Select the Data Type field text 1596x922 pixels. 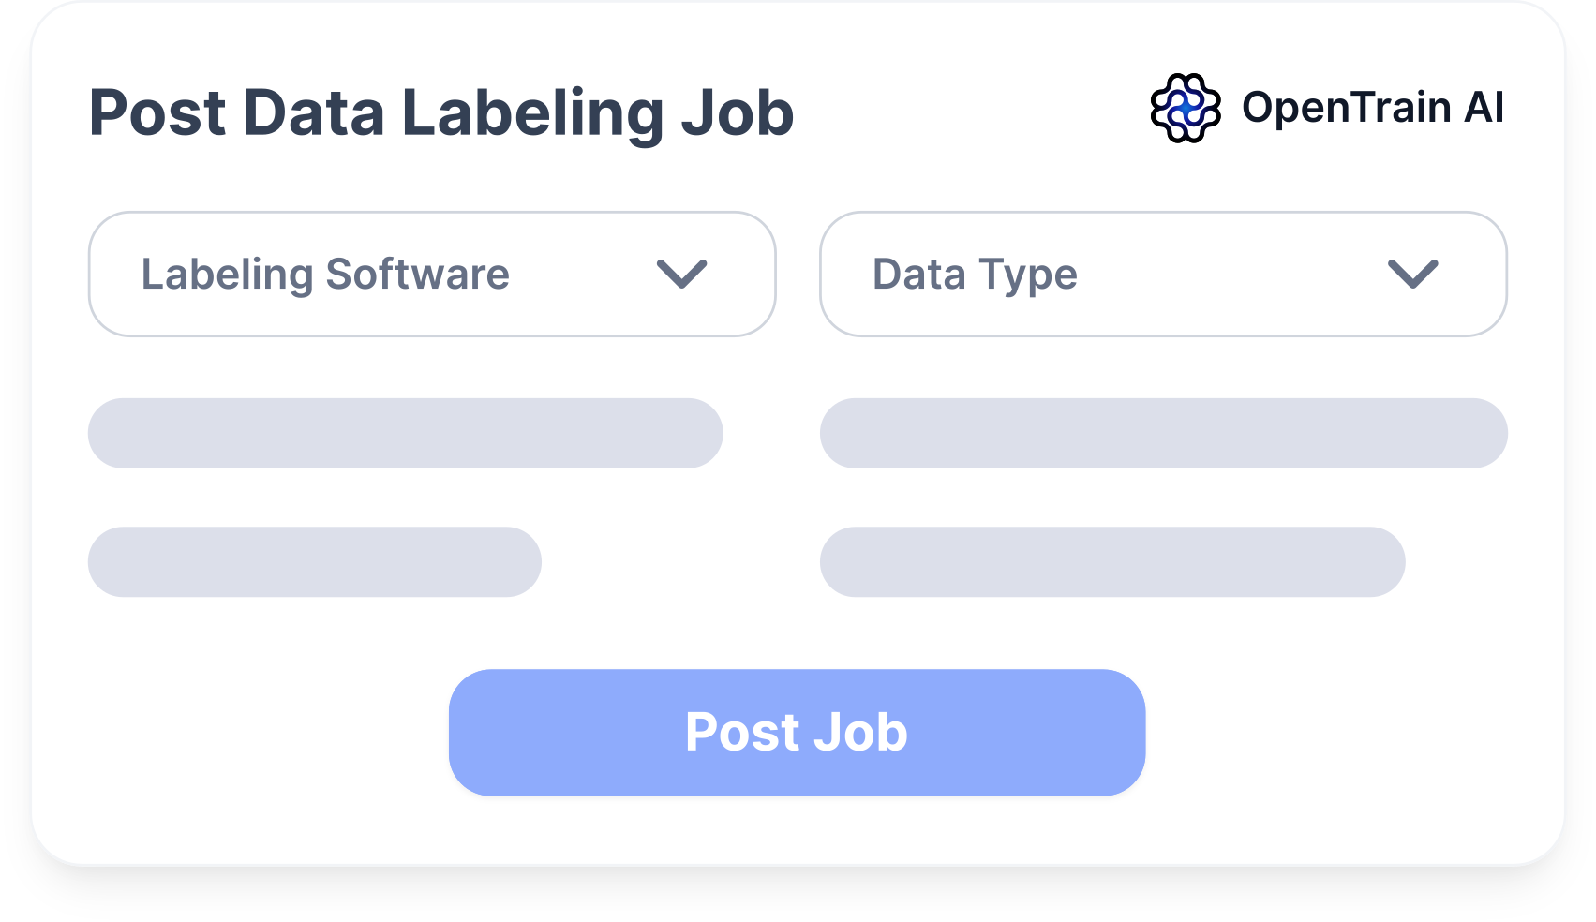(974, 274)
